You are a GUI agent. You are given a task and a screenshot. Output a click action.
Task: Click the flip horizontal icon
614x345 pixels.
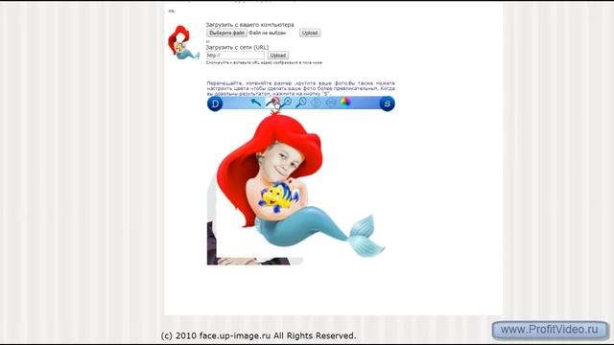point(316,103)
